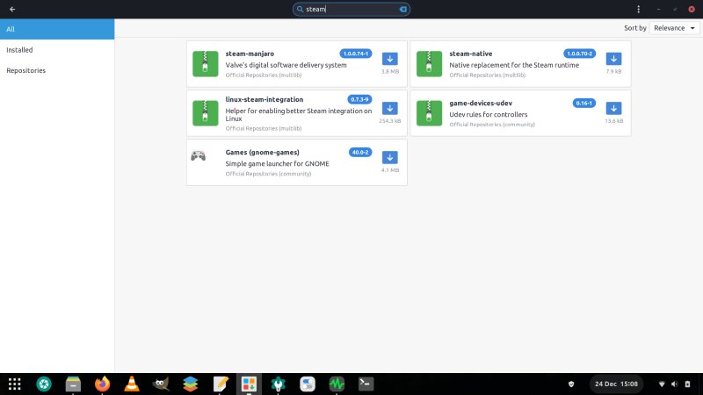703x395 pixels.
Task: Go back with the arrow button
Action: [x=12, y=9]
